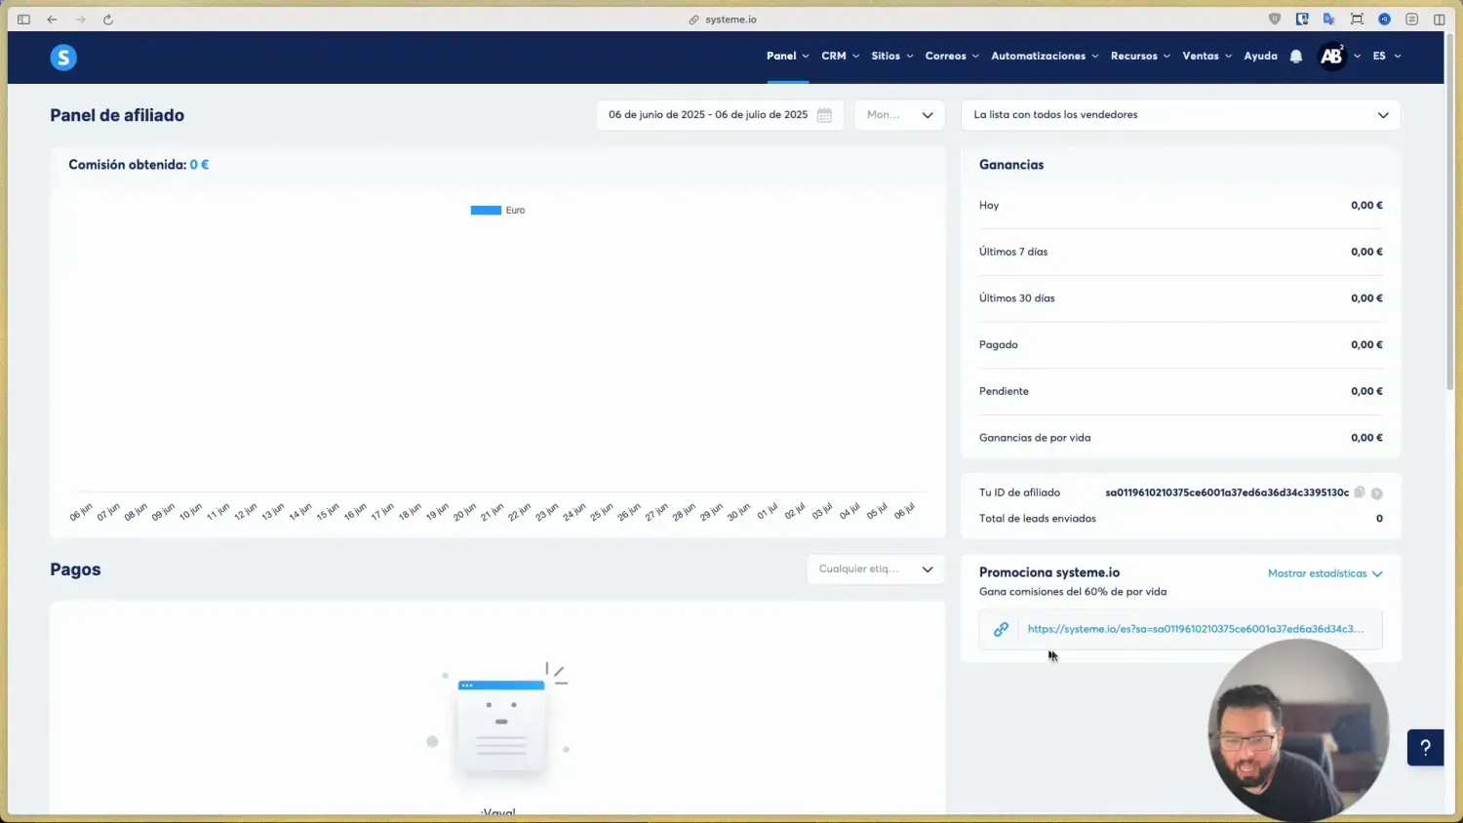Open the blue circular extension icon
The image size is (1463, 823).
click(x=1384, y=19)
